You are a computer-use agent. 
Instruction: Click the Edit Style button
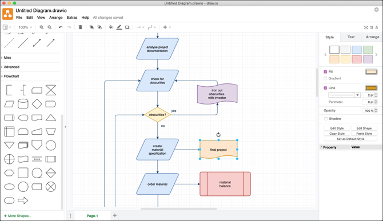pos(337,128)
